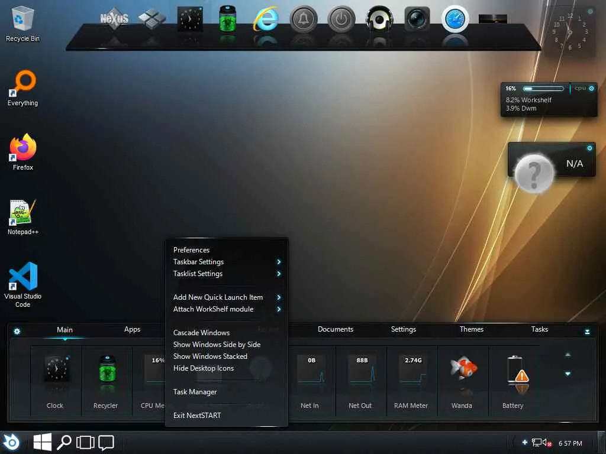Switch to the Themes shelf tab
Image resolution: width=606 pixels, height=454 pixels.
click(472, 329)
